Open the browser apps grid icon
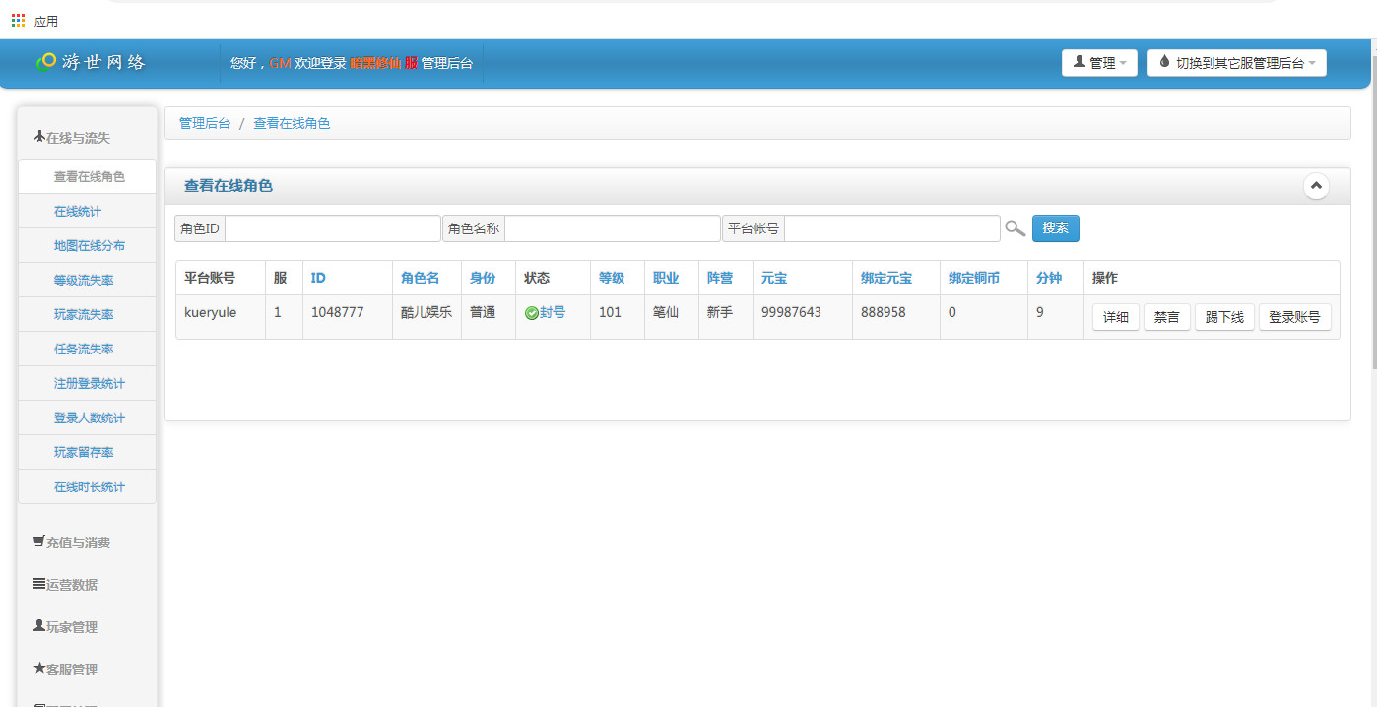Screen dimensions: 1377x707 point(18,20)
